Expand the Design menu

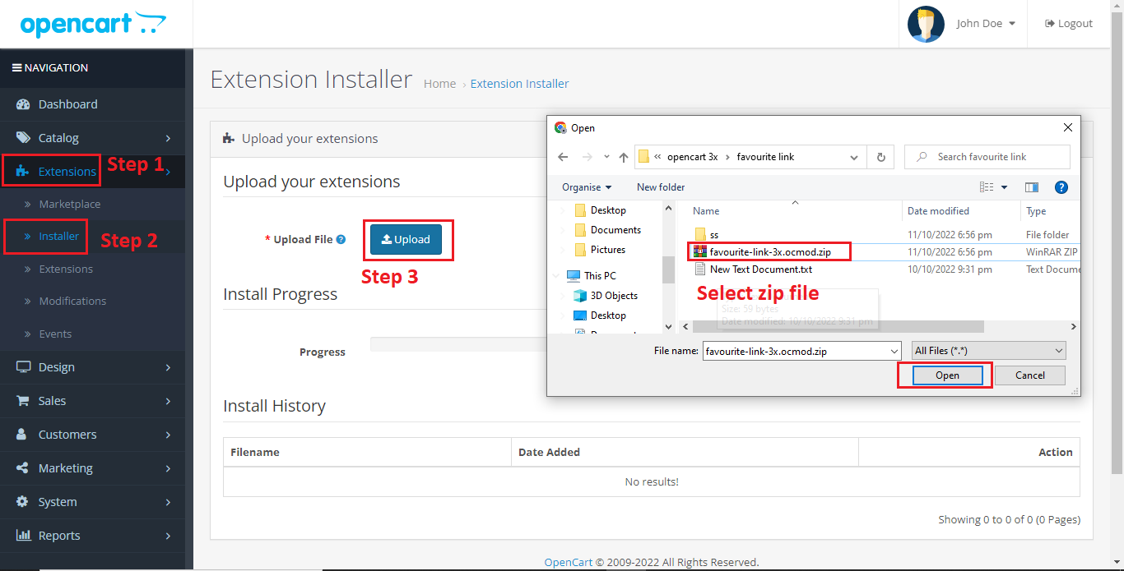click(92, 367)
